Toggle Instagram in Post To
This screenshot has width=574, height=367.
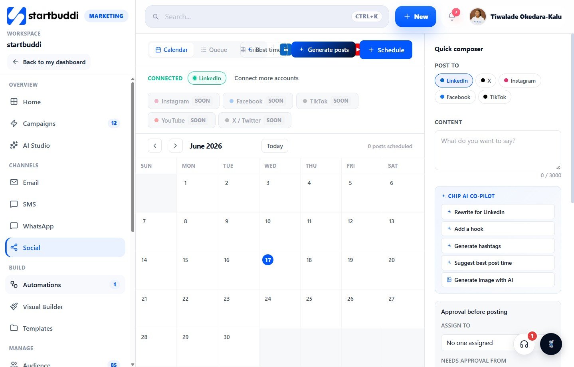(x=520, y=81)
